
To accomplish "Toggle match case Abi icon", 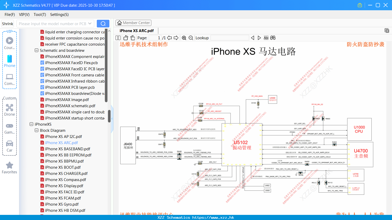I will click(x=266, y=38).
